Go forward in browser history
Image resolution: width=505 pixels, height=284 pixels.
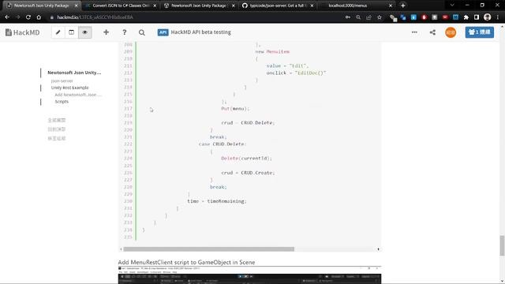[x=17, y=17]
